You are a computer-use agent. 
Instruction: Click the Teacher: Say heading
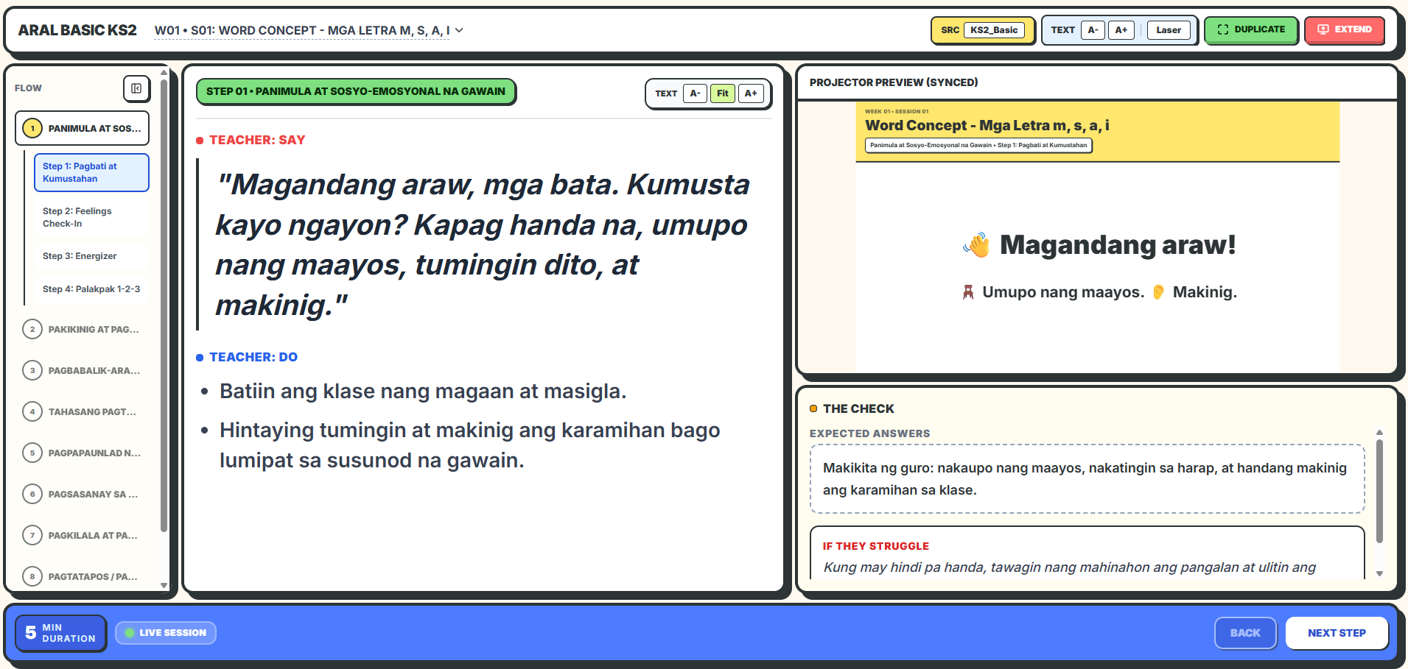coord(257,140)
